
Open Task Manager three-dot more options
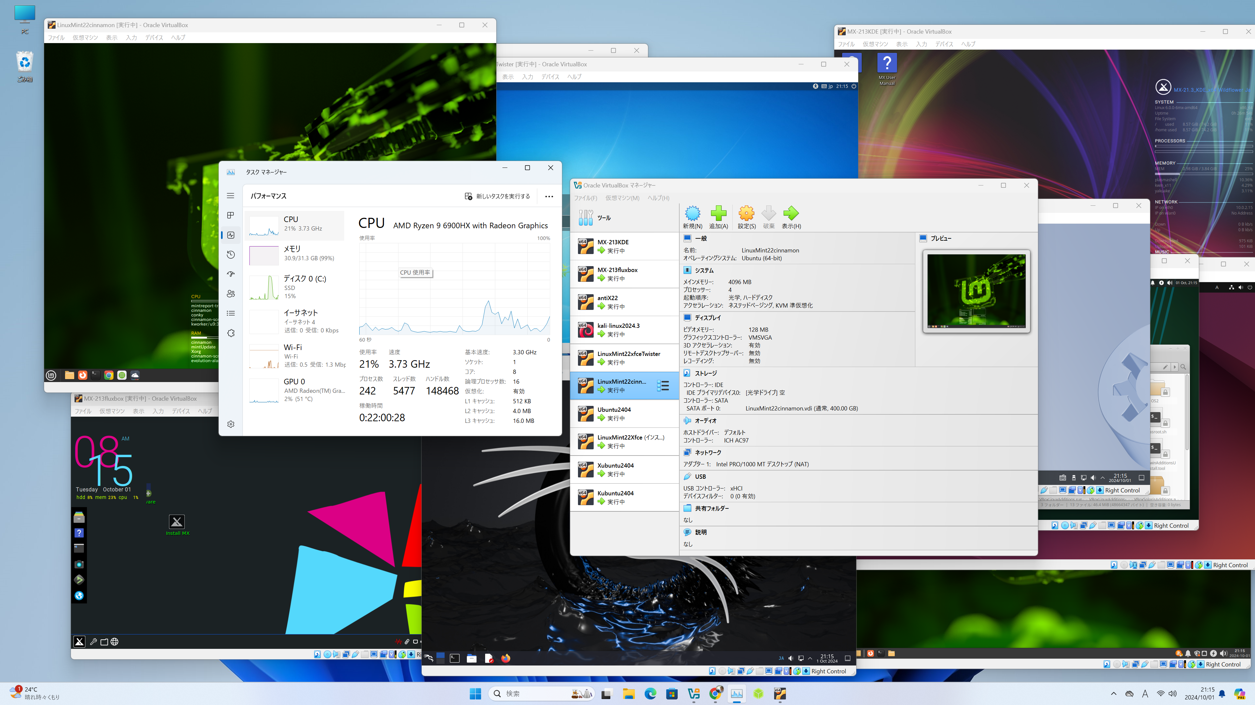coord(549,197)
